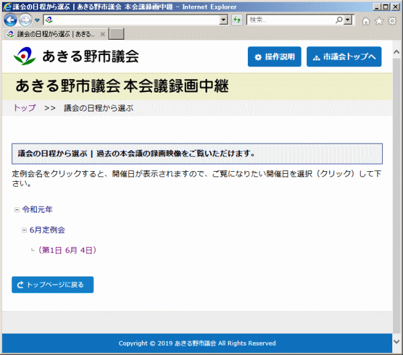
Task: Click the vertical scrollbar track
Action: click(x=396, y=195)
